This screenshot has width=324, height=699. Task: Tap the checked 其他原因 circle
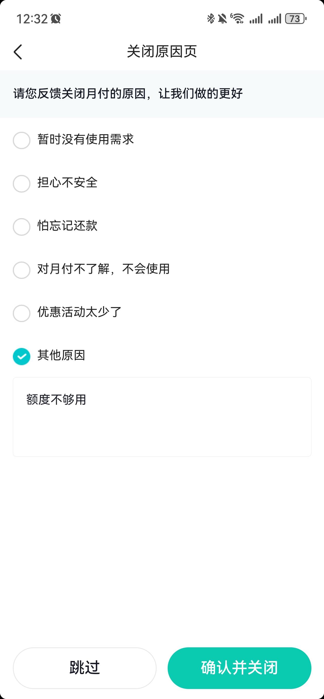[21, 356]
